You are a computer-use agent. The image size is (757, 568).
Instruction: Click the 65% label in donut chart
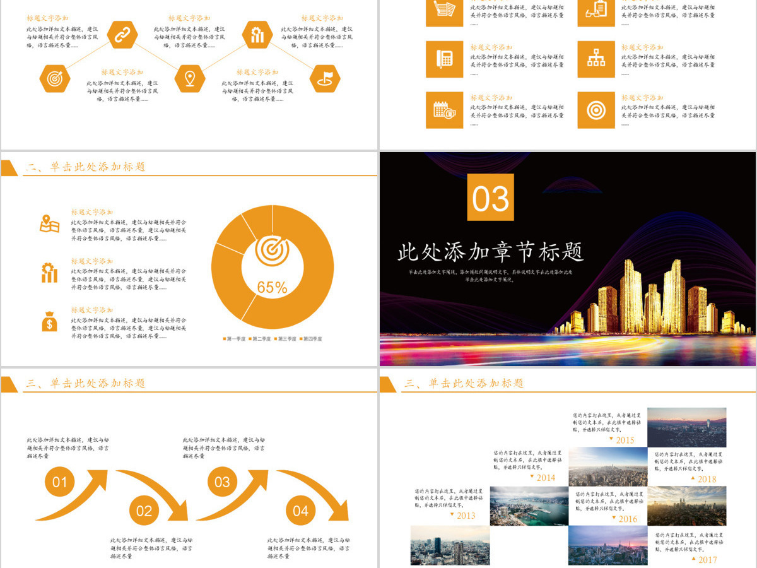[273, 288]
